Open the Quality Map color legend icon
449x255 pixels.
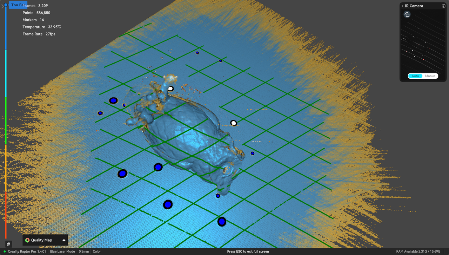(x=27, y=240)
